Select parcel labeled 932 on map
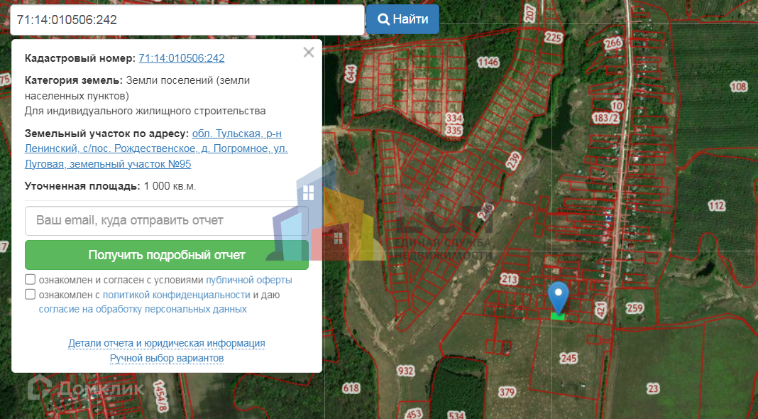Screen dimensions: 758x419 405,371
